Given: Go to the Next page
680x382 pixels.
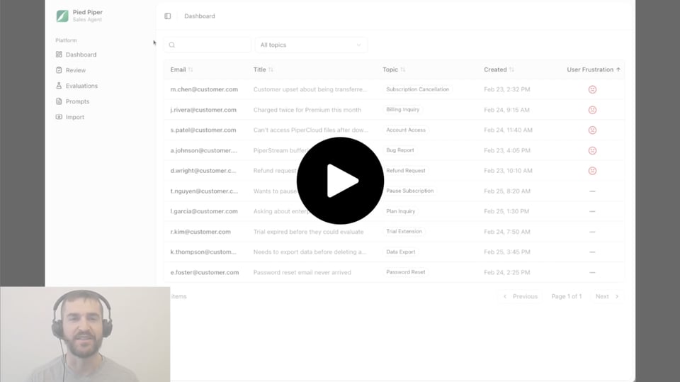Looking at the screenshot, I should pyautogui.click(x=607, y=296).
